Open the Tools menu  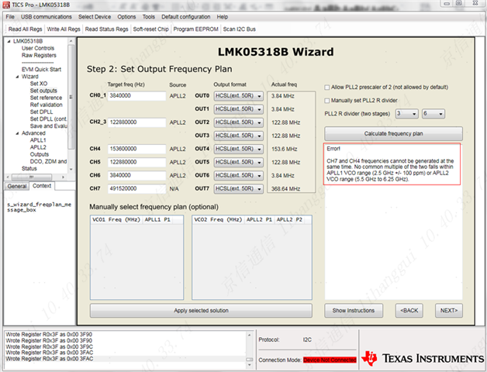[148, 17]
